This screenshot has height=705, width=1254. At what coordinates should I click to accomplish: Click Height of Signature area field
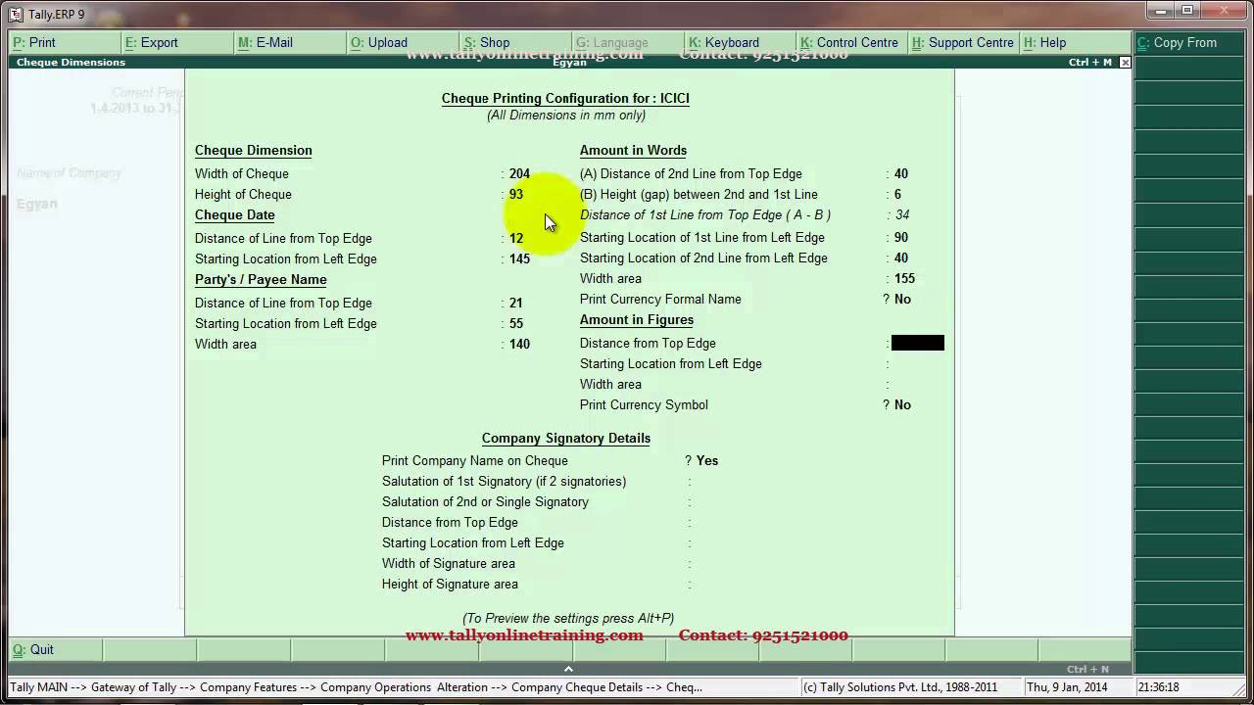tap(715, 584)
